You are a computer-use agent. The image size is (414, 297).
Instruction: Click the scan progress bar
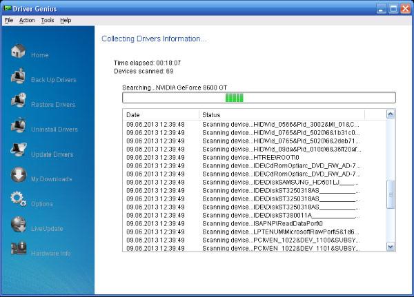(259, 98)
